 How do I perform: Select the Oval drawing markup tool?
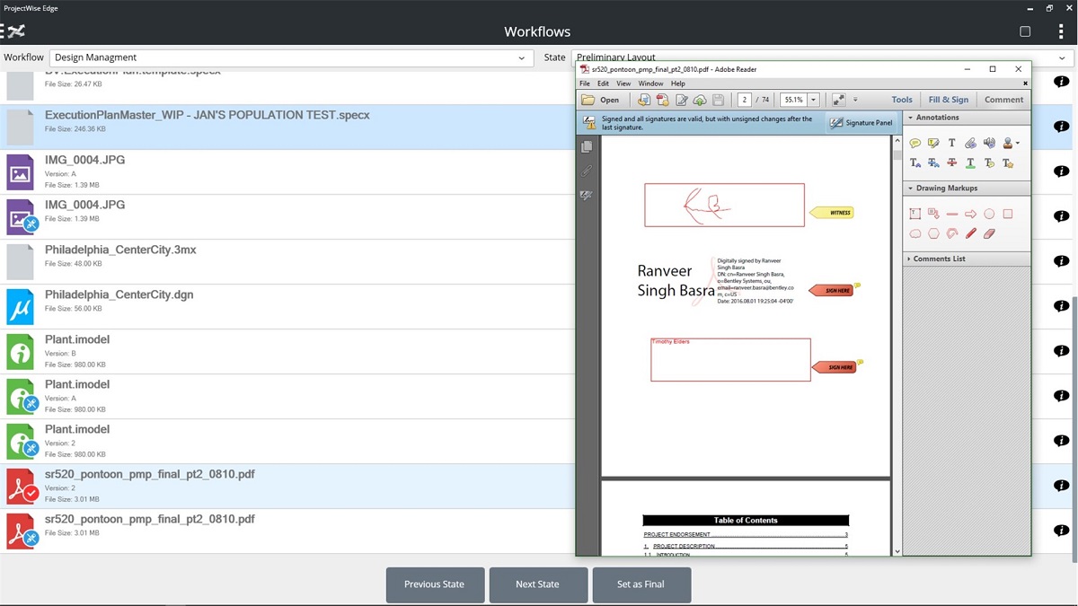(x=988, y=213)
